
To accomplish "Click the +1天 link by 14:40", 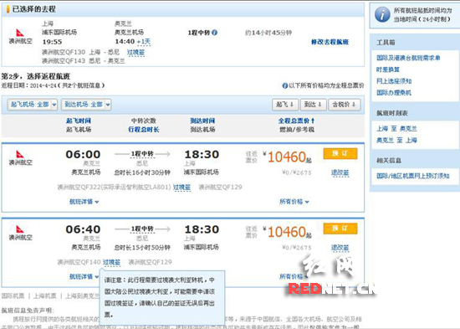I will (x=144, y=42).
